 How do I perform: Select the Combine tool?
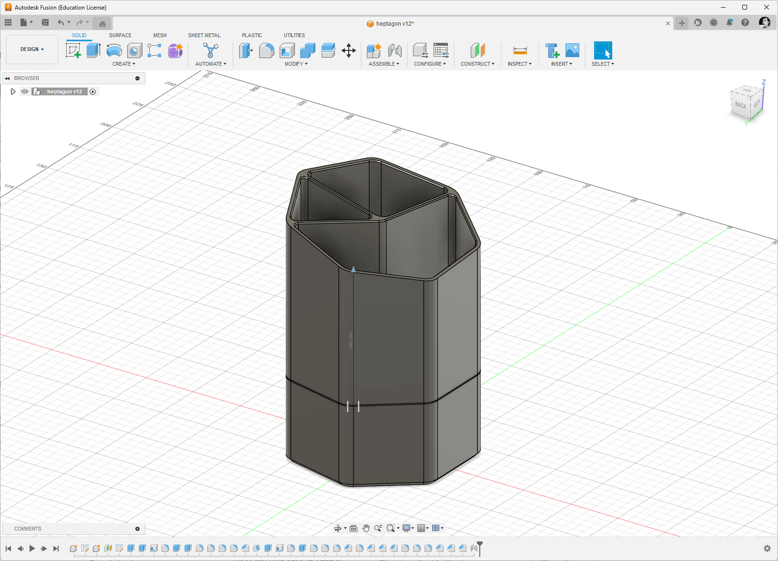point(307,50)
